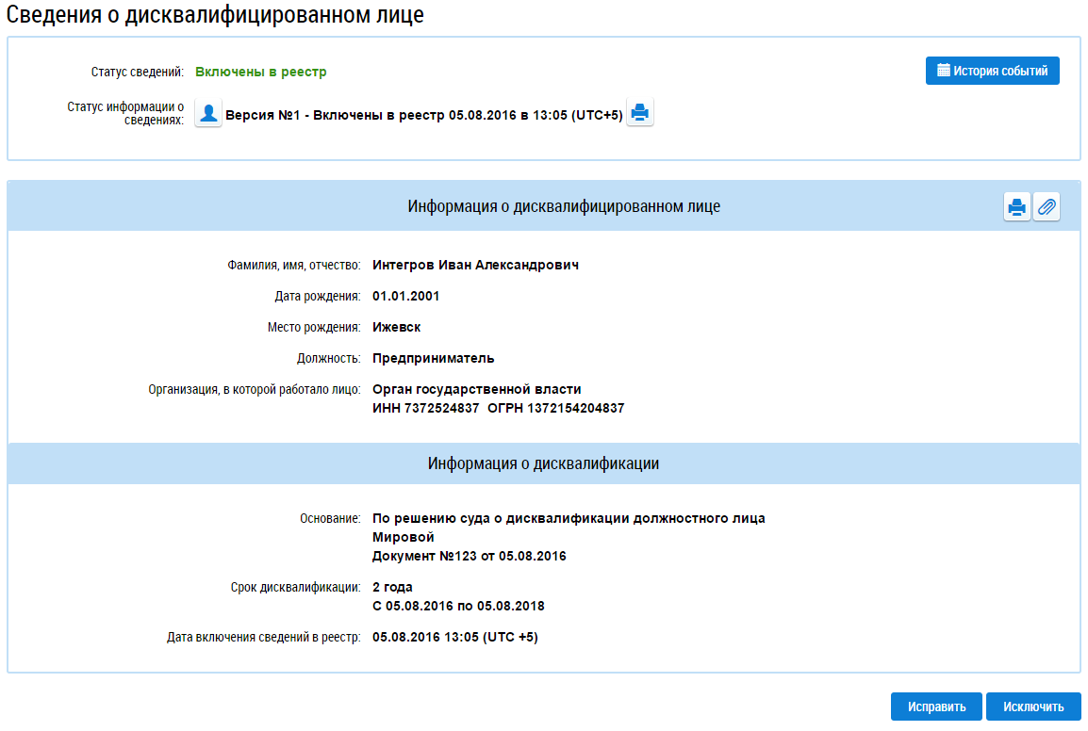This screenshot has height=731, width=1088.
Task: Click the Исправить button
Action: [x=936, y=707]
